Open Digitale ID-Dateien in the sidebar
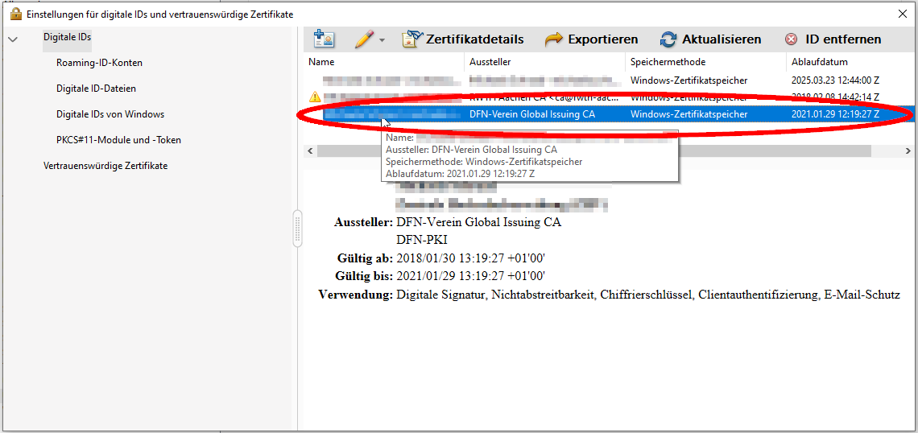This screenshot has height=433, width=918. pyautogui.click(x=96, y=89)
